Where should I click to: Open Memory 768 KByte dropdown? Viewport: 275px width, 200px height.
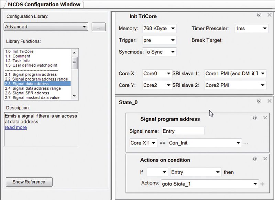tap(159, 28)
